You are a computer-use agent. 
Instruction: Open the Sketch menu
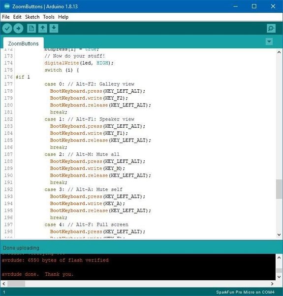32,17
